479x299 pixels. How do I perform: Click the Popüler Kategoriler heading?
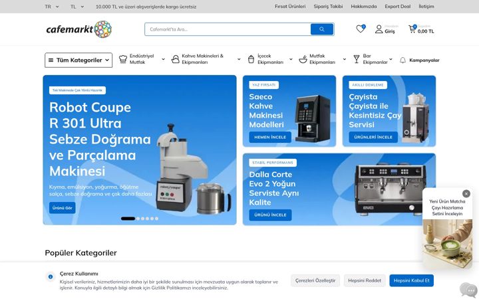80,252
